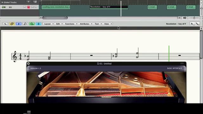Open the pencil tool selector in the score editor

click(197, 24)
